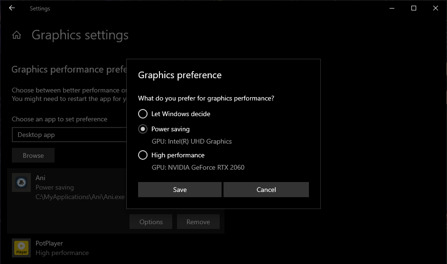The height and width of the screenshot is (264, 447).
Task: Maximize the Settings window
Action: tap(414, 8)
